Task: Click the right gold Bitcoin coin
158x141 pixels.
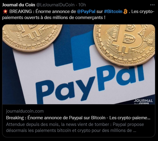Action: [124, 44]
